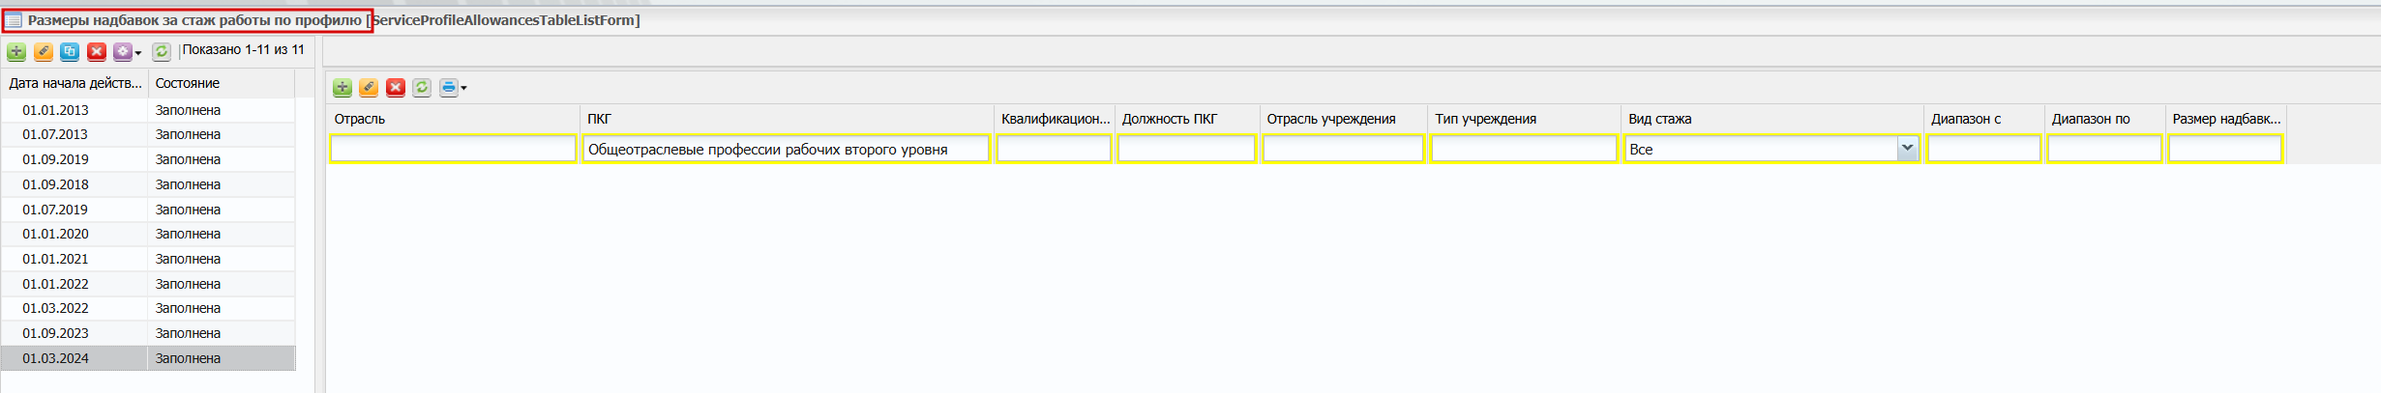Screen dimensions: 2381x393
Task: Select the row dated 01.07.2019
Action: [x=148, y=210]
